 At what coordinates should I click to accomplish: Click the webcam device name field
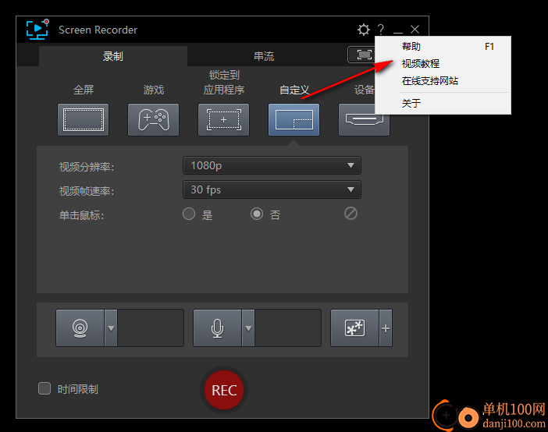(151, 328)
